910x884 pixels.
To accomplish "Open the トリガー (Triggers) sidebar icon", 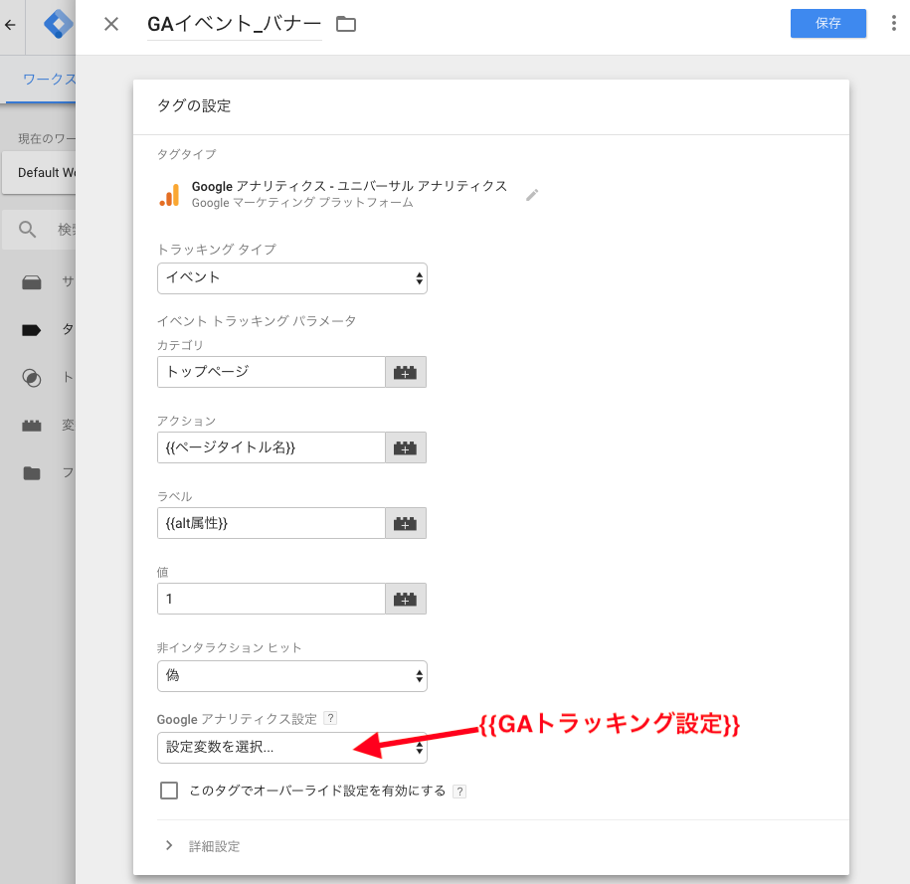I will pyautogui.click(x=31, y=378).
